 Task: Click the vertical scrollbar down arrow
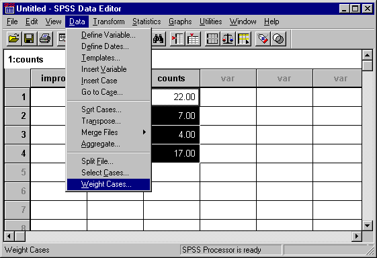click(x=367, y=226)
